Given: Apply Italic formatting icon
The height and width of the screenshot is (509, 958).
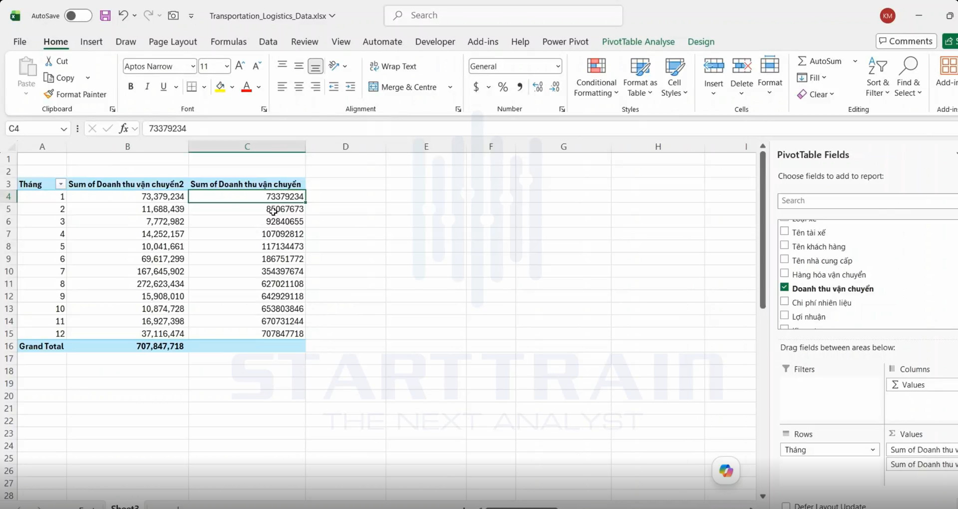Looking at the screenshot, I should pos(147,87).
